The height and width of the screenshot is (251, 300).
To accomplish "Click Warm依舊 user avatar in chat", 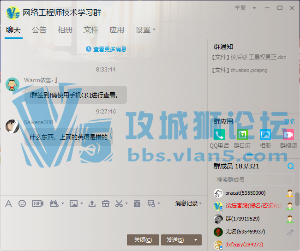I will (x=12, y=84).
